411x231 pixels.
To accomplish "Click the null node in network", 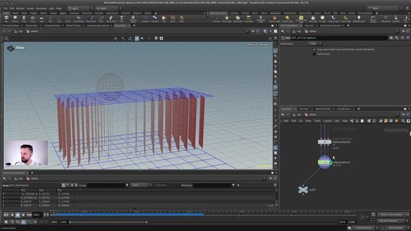I will pyautogui.click(x=303, y=190).
